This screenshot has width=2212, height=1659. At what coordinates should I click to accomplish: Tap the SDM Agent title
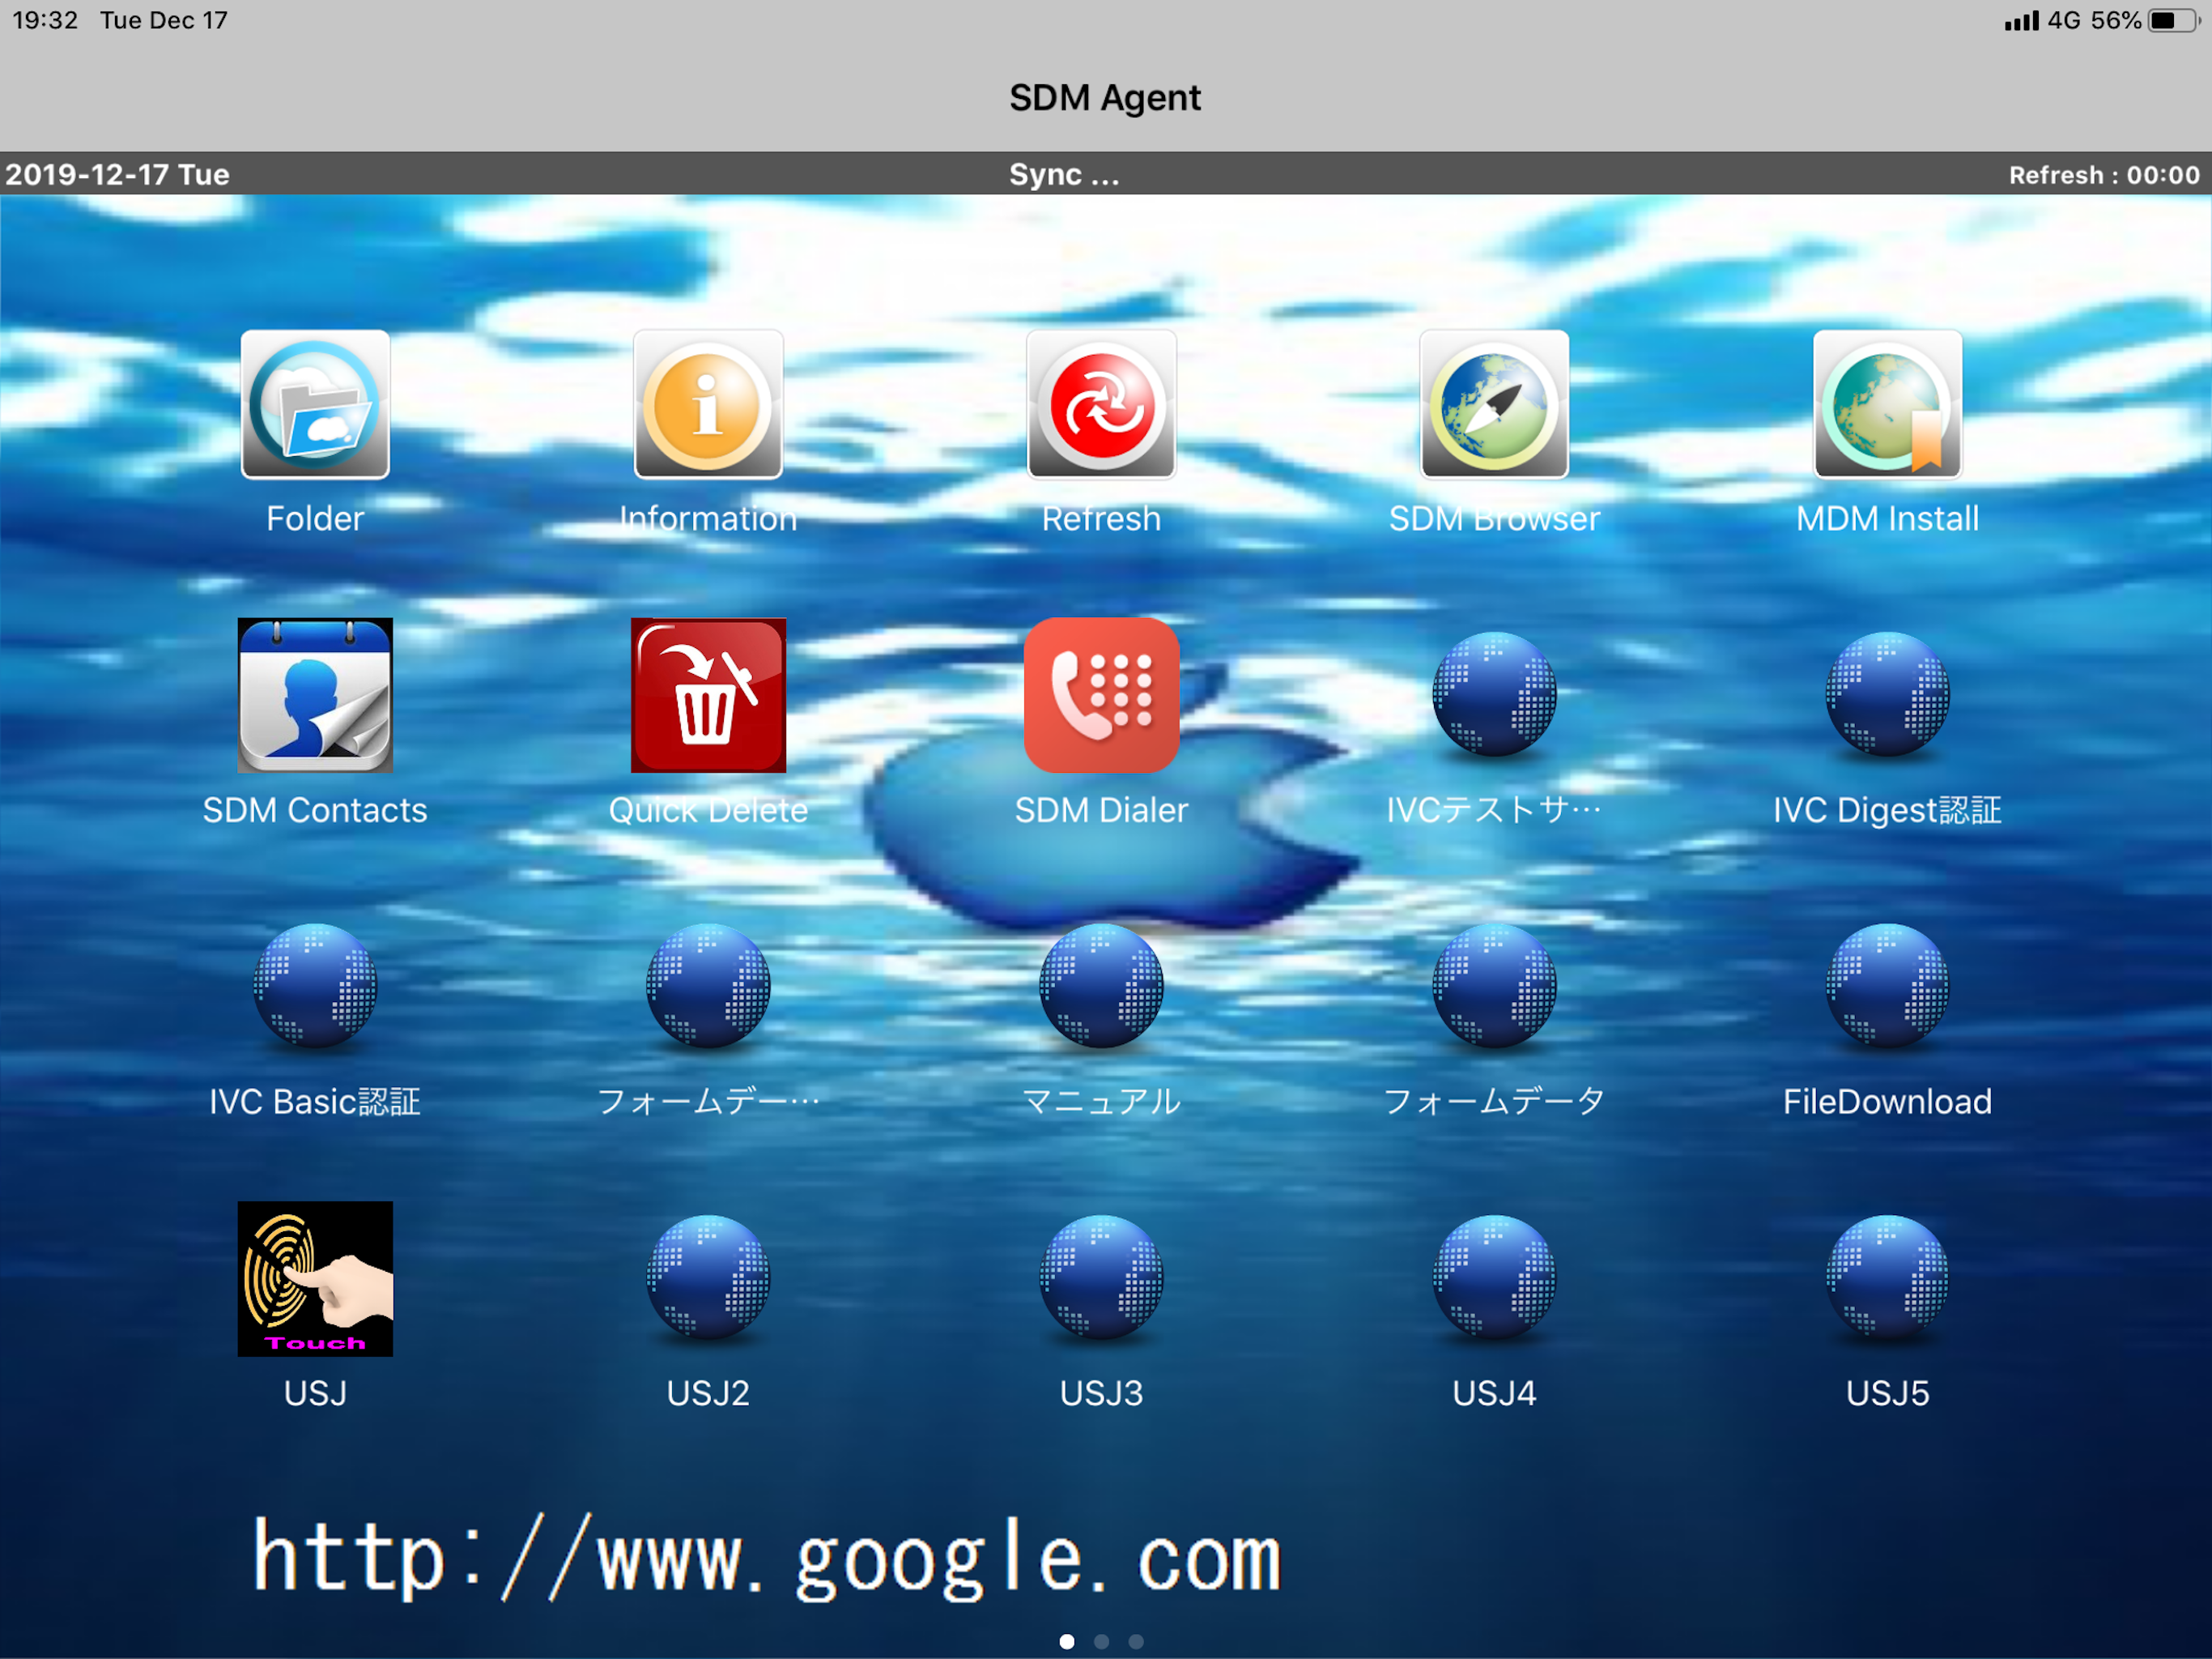(x=1105, y=98)
